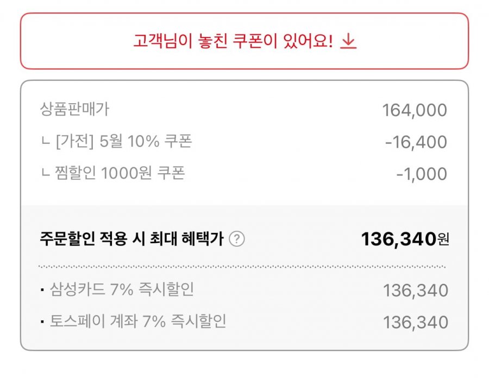Click the -16,400 coupon discount amount

[x=416, y=142]
